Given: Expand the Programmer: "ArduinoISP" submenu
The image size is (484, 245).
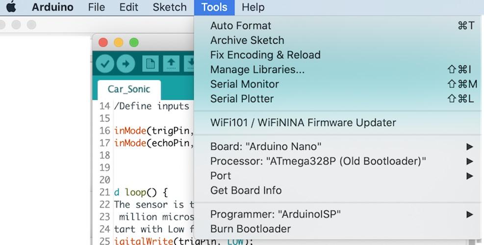Looking at the screenshot, I should 338,214.
